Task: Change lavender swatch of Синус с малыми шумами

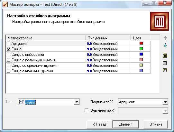Action: click(x=141, y=70)
